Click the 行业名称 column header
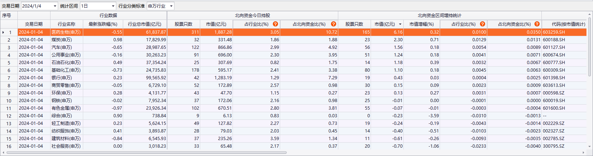Image resolution: width=593 pixels, height=156 pixels. click(x=66, y=24)
